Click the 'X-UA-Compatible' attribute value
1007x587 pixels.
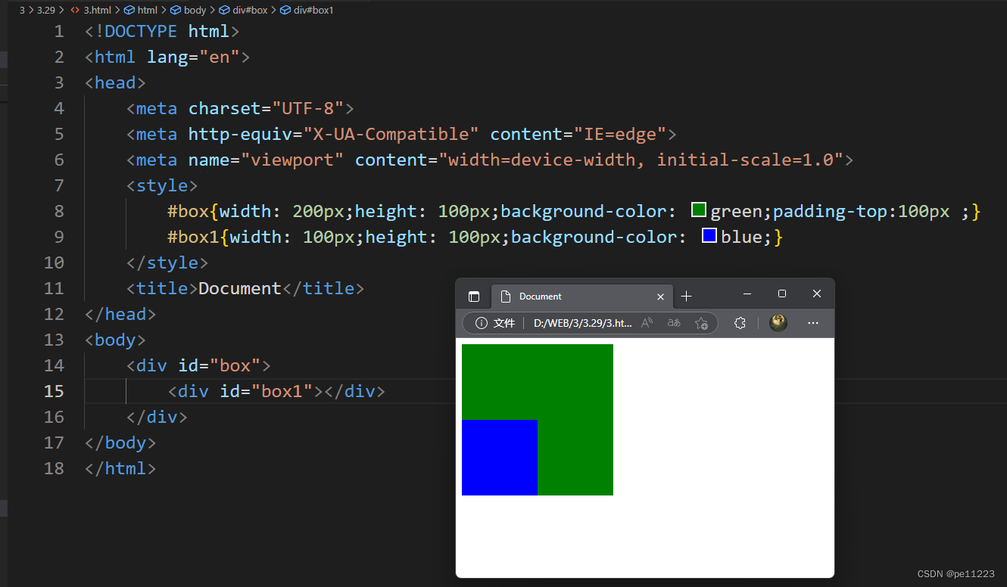391,134
